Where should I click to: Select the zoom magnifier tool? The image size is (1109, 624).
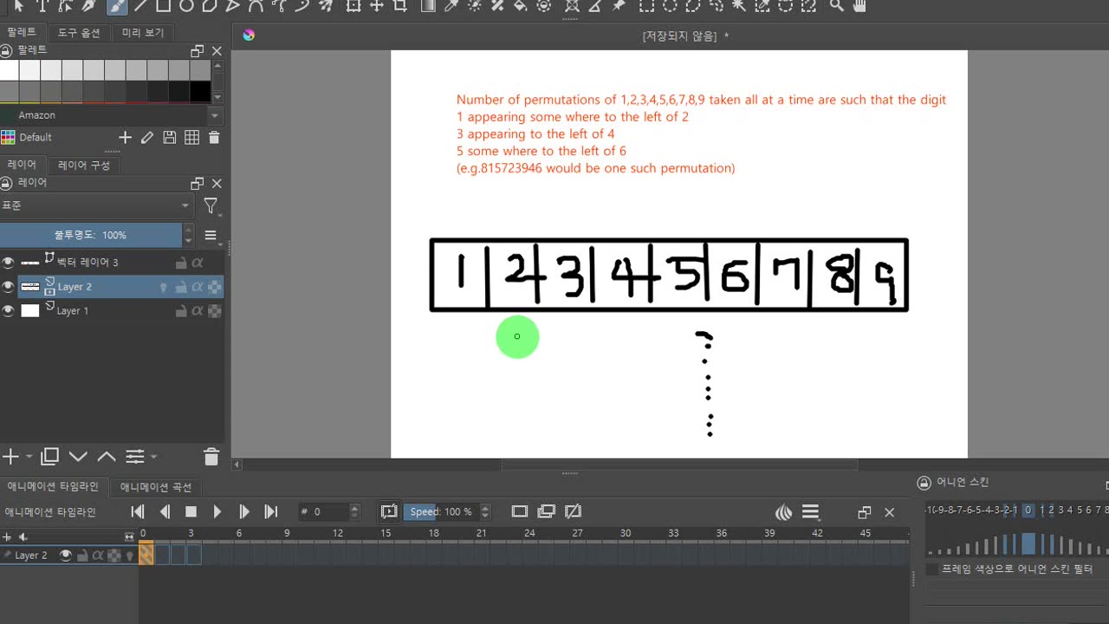pos(836,6)
